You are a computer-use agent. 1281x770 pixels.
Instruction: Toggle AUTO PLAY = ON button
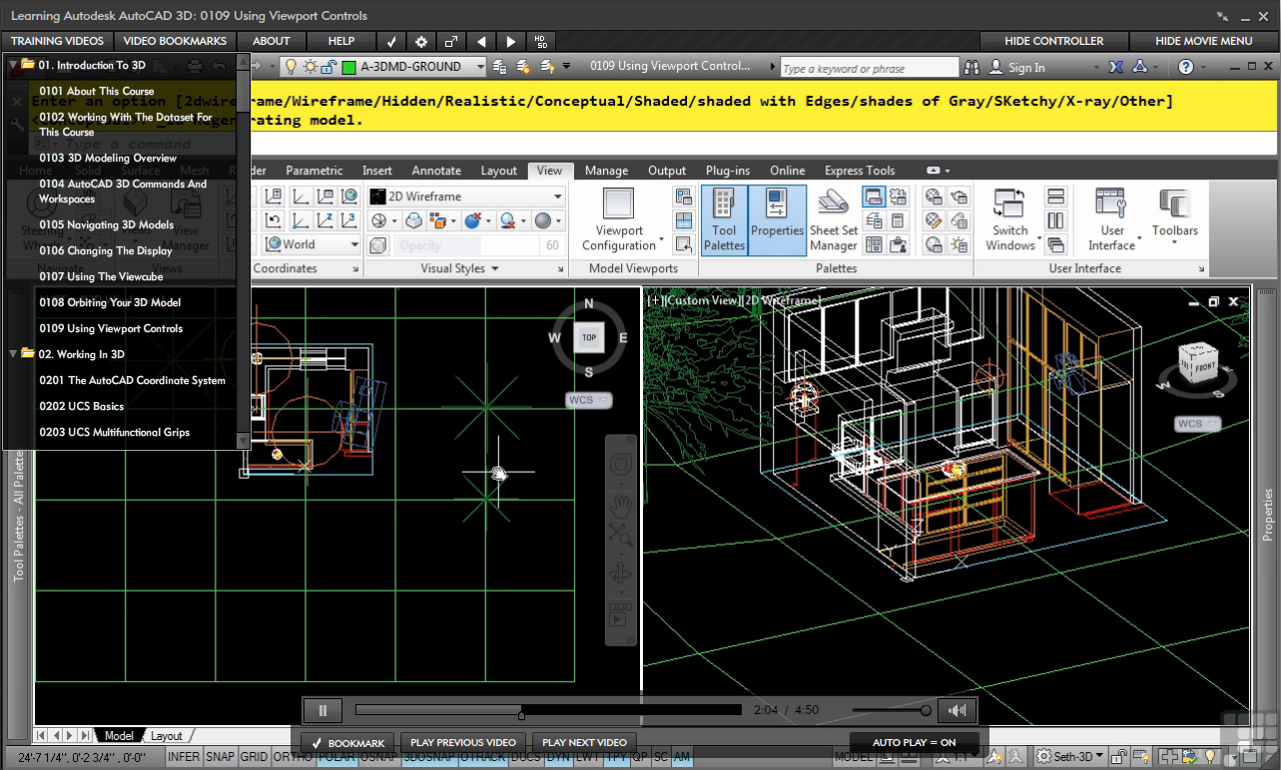coord(914,742)
